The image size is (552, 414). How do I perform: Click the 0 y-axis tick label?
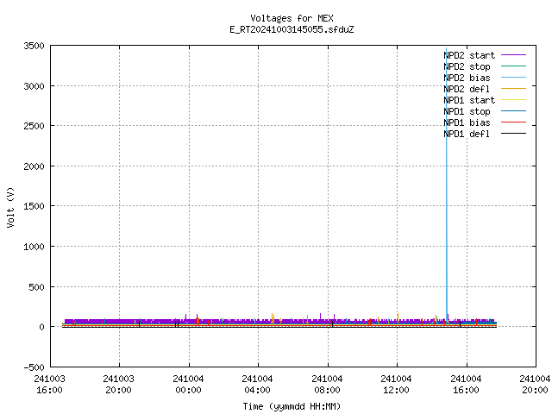[x=42, y=327]
